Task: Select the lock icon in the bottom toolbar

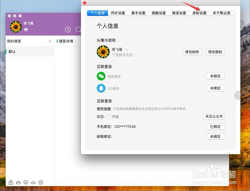Action: pyautogui.click(x=11, y=182)
